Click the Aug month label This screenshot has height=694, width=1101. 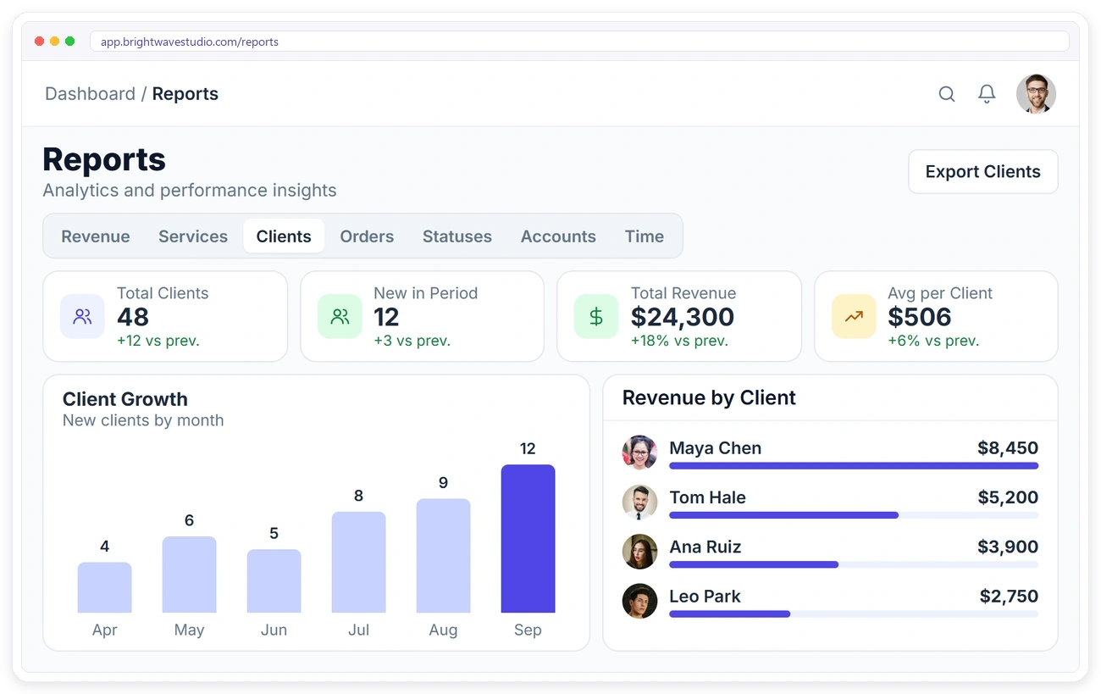(443, 630)
